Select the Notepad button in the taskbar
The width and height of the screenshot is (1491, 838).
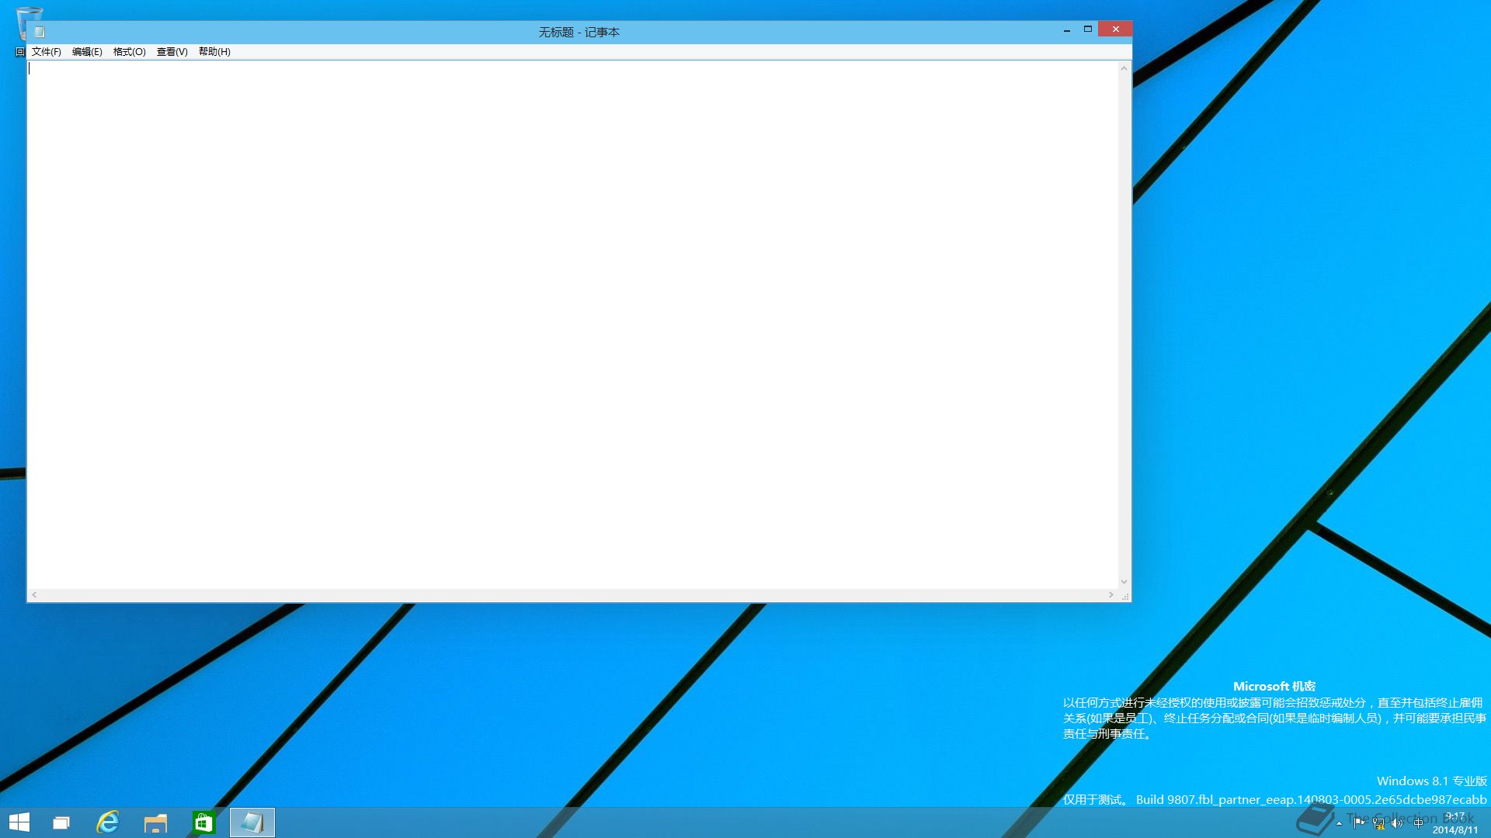[252, 822]
